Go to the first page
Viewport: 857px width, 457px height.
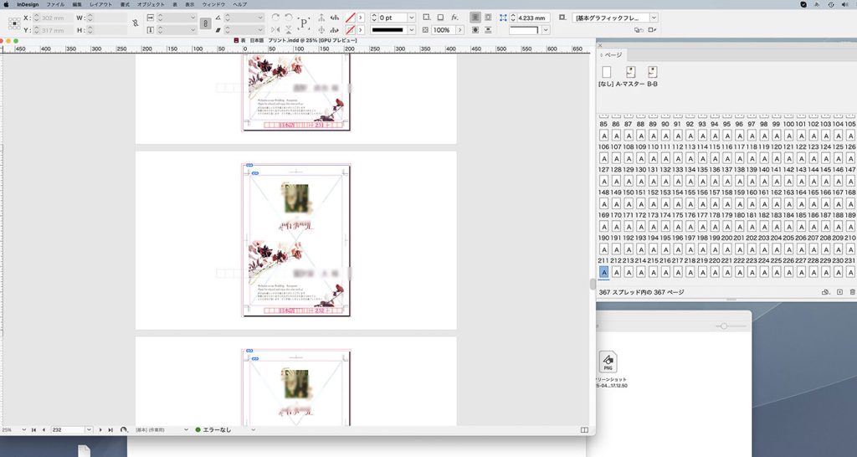(33, 430)
